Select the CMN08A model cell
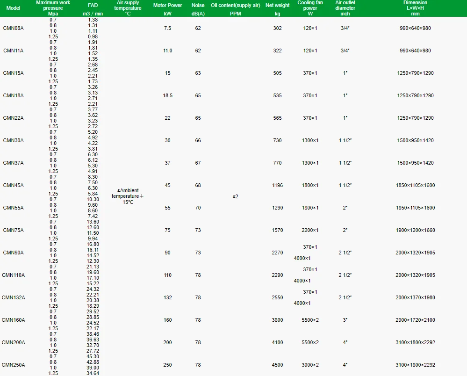 (x=13, y=28)
